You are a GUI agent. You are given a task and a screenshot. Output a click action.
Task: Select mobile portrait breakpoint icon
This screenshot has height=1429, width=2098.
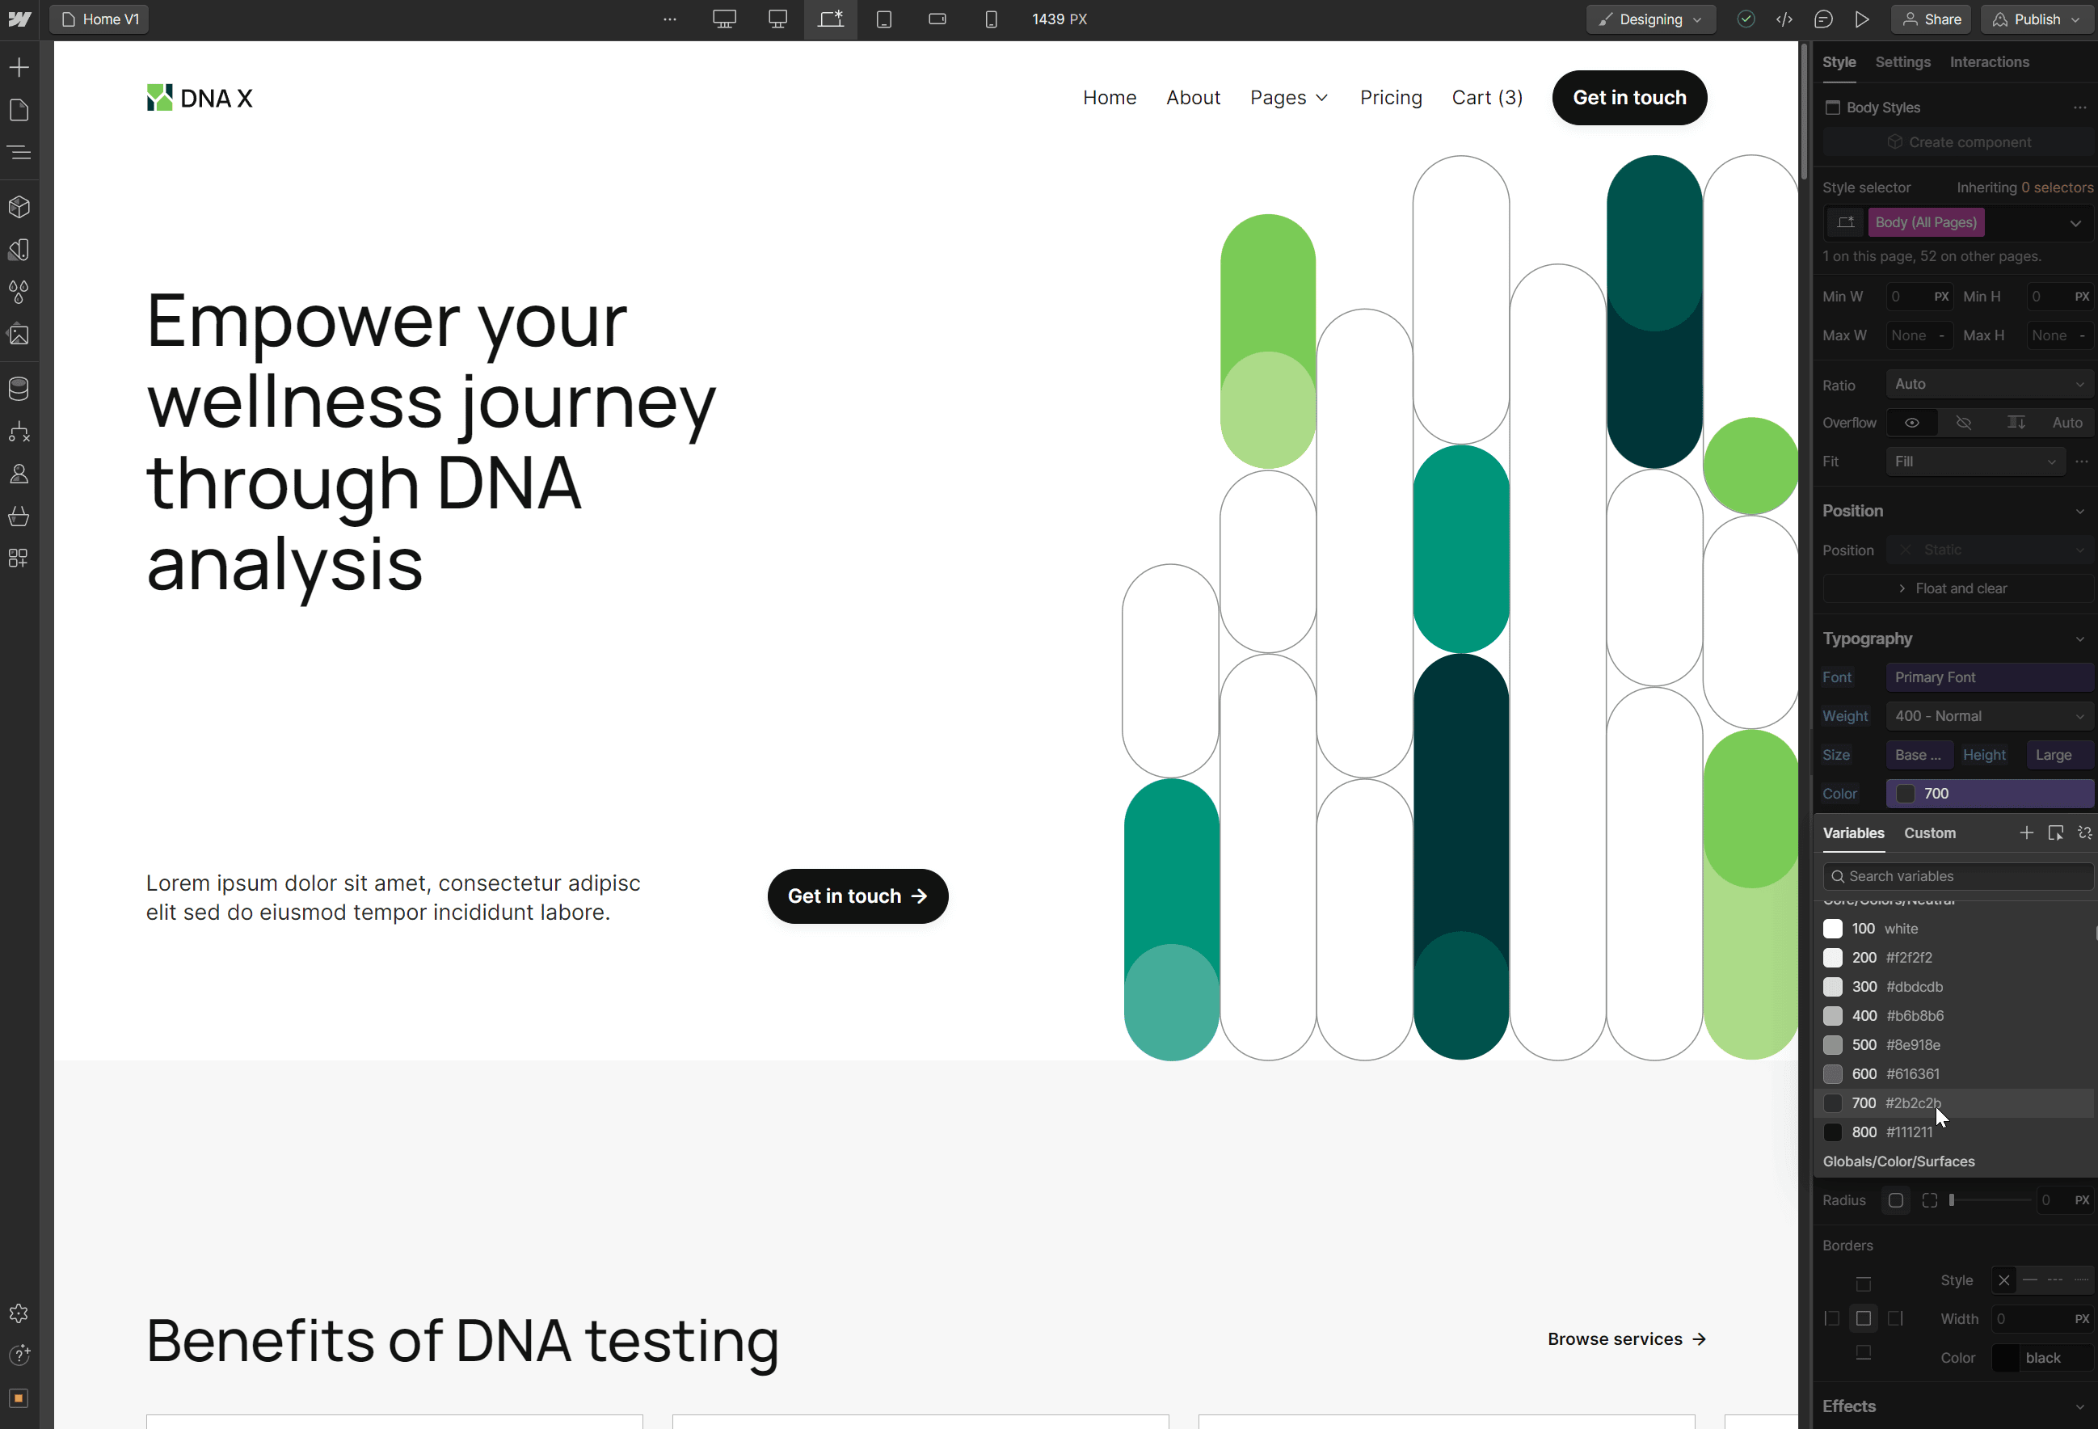coord(990,19)
